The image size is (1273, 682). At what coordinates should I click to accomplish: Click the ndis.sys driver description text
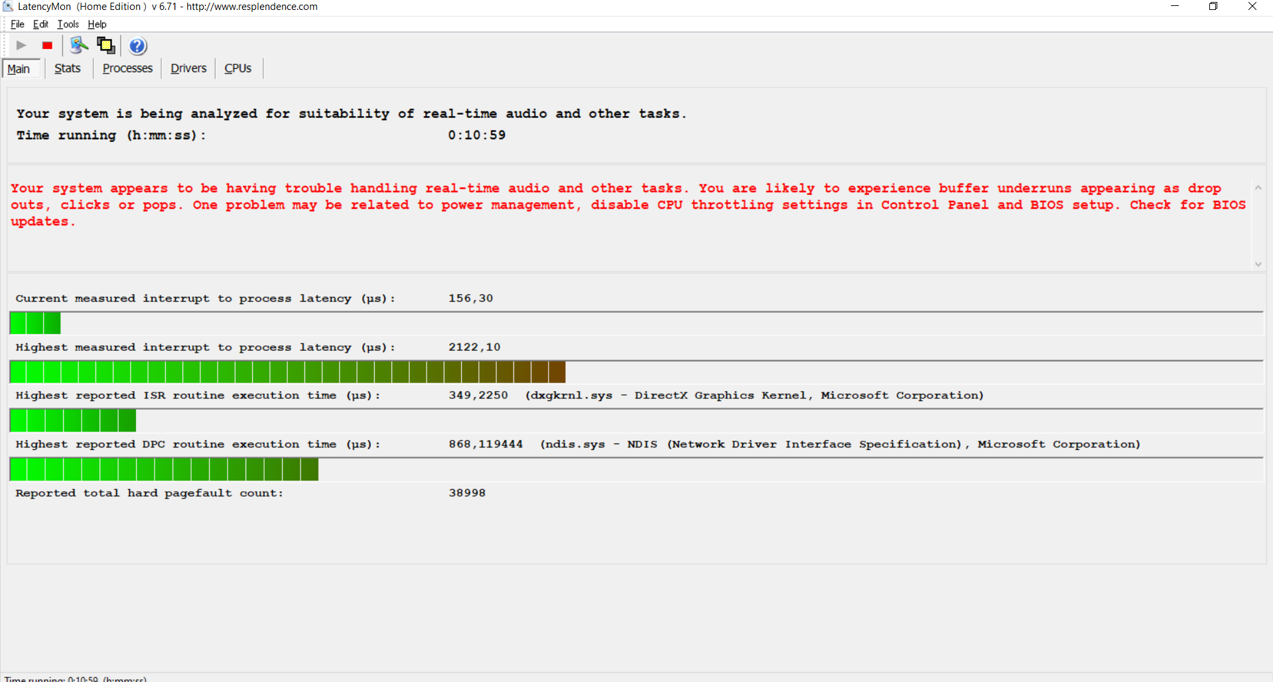[840, 445]
